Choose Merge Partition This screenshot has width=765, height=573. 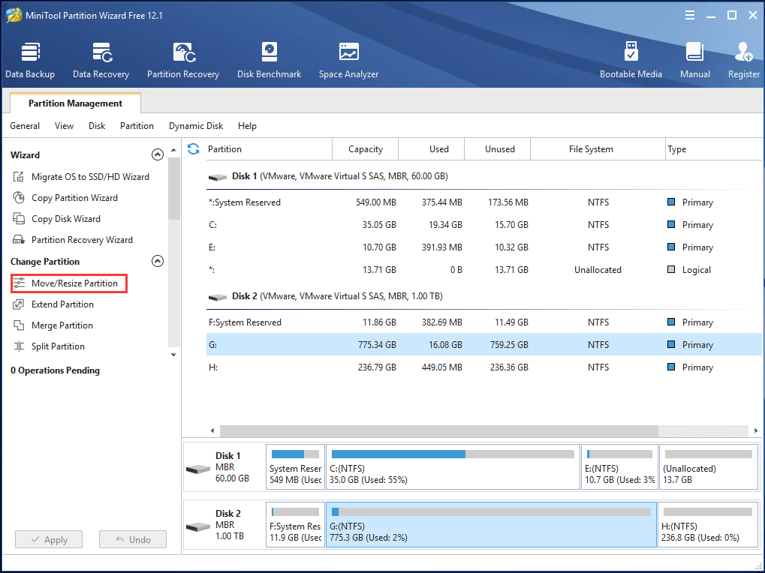point(62,325)
